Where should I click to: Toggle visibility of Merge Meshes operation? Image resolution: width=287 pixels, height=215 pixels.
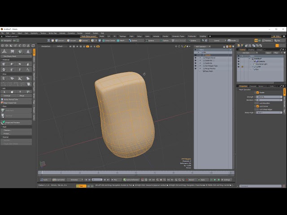(x=196, y=69)
